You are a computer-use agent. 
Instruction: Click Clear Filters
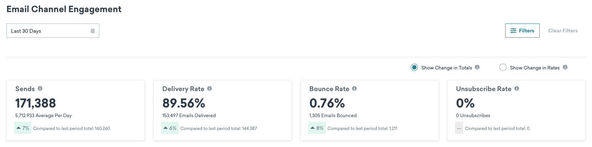563,31
